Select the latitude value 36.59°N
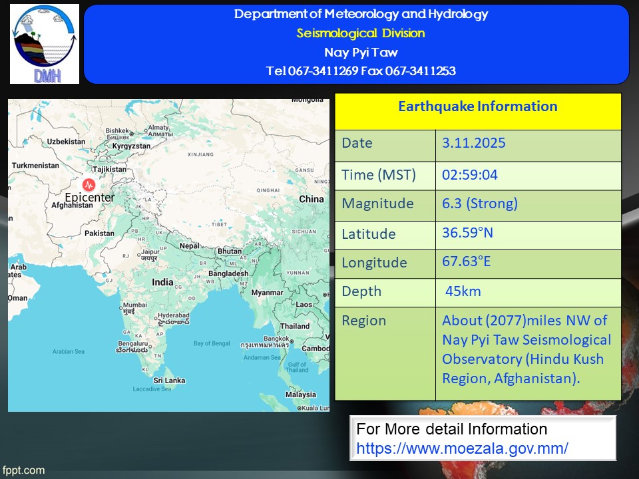 (x=469, y=233)
